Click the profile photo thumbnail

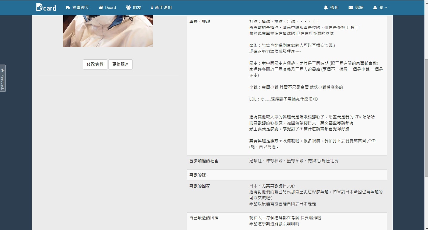[x=108, y=31]
